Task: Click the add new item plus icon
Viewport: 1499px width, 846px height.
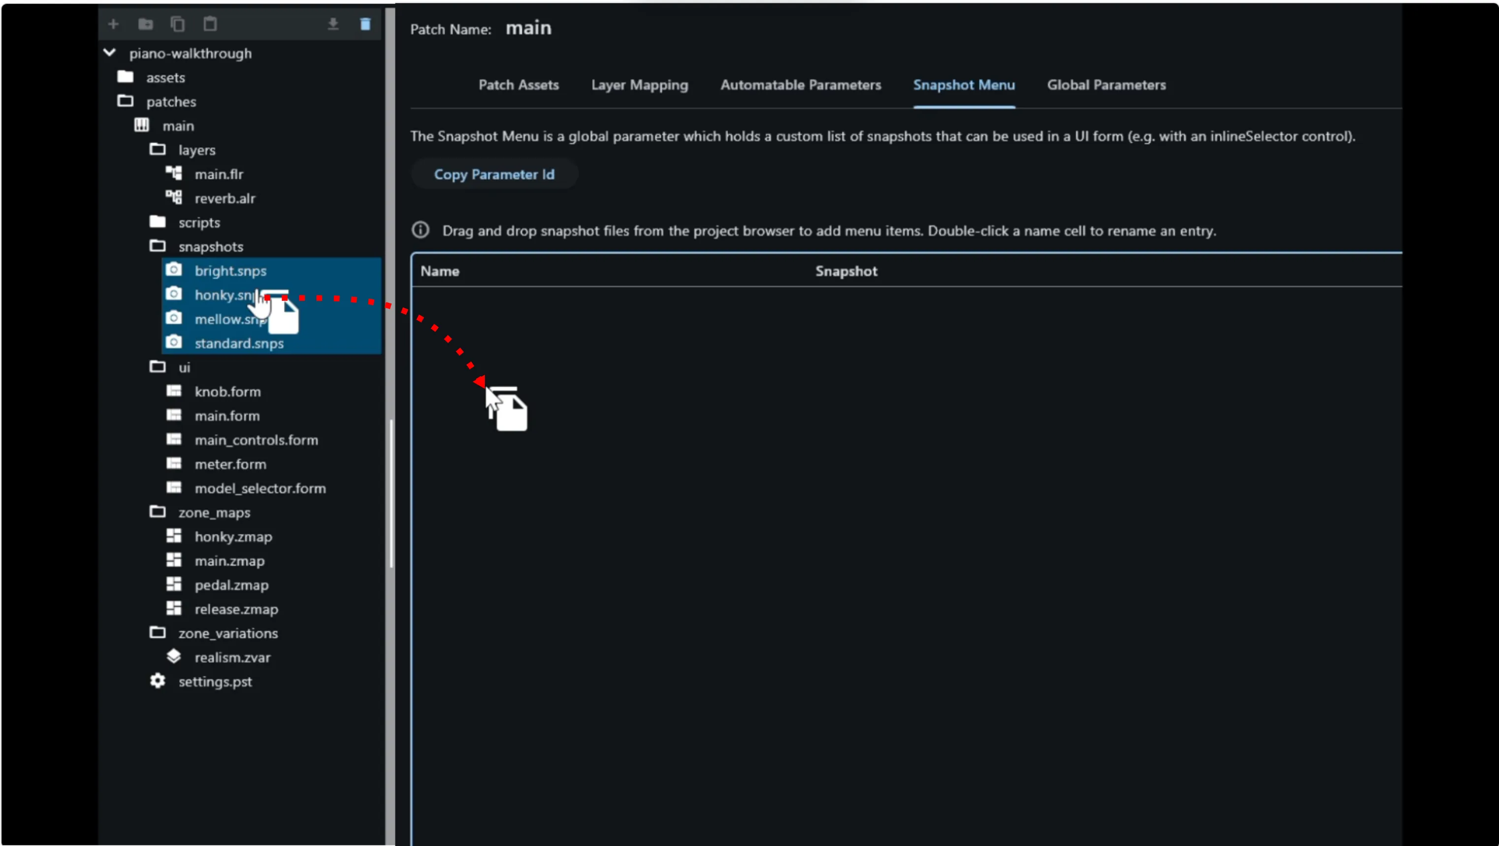Action: pos(113,24)
